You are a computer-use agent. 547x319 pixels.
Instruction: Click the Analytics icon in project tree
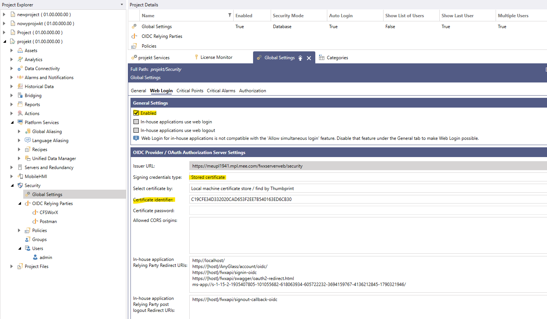click(20, 60)
